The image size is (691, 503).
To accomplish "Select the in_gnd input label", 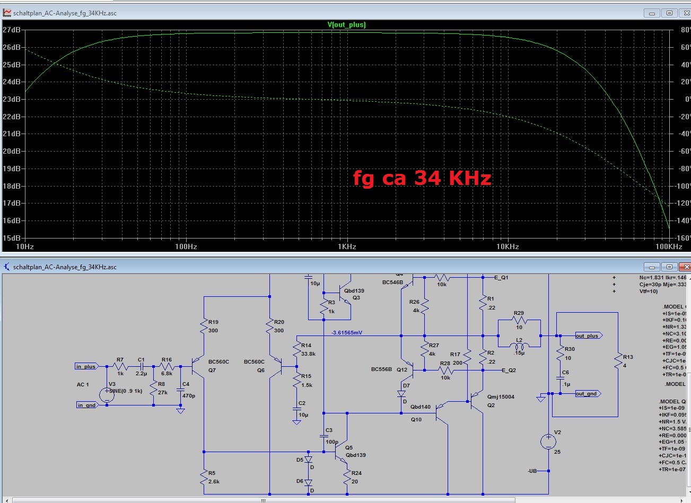I will (x=86, y=405).
